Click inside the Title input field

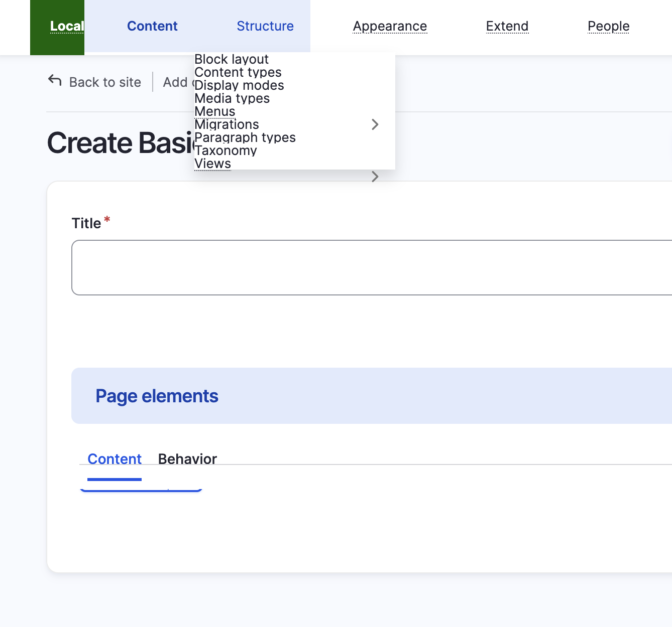(x=352, y=267)
